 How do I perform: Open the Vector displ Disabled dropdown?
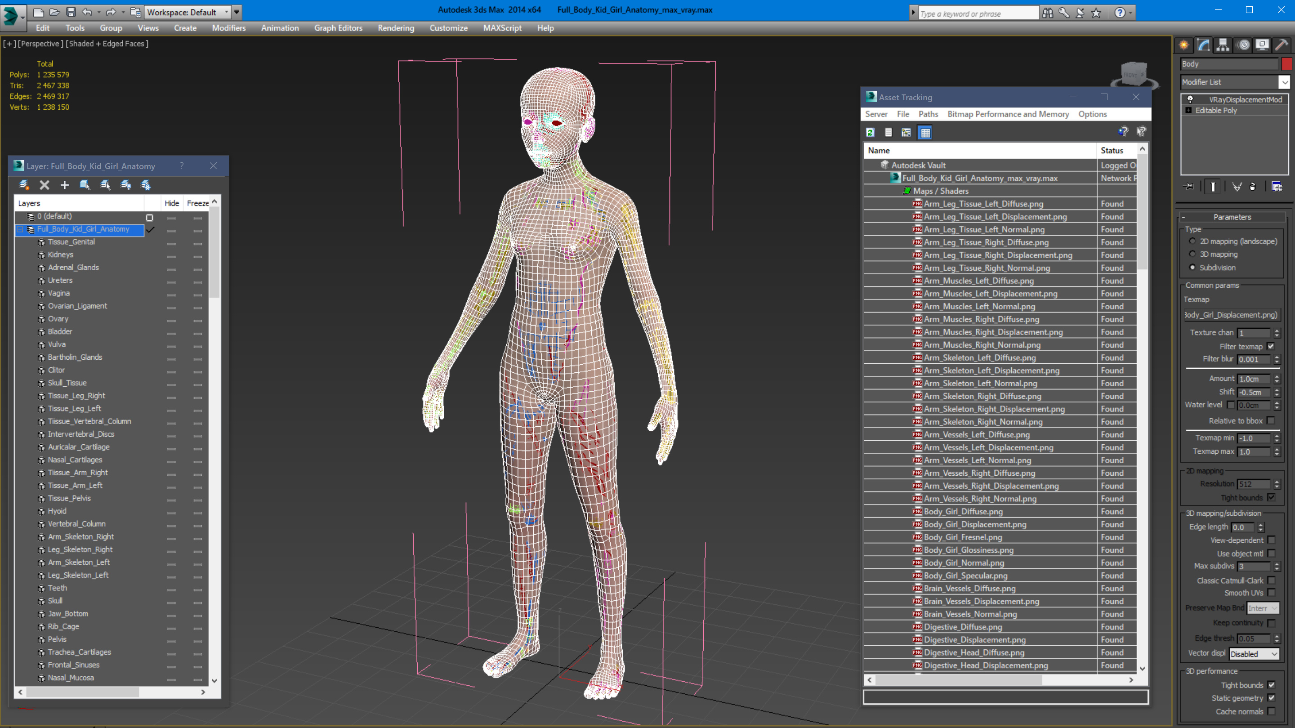(x=1254, y=654)
